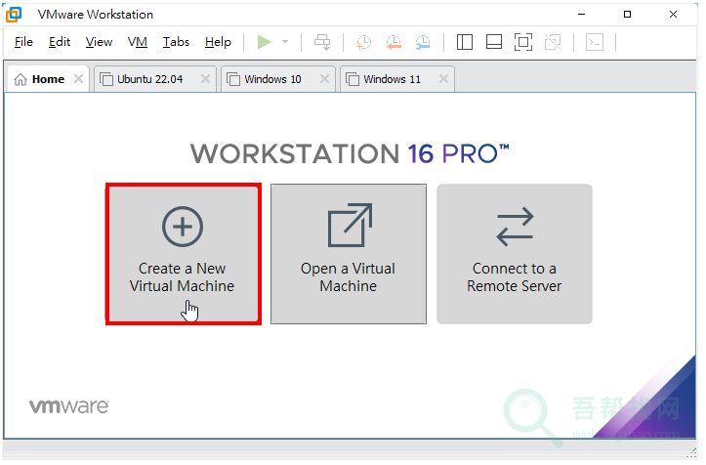Open the View menu
This screenshot has height=465, width=706.
coord(99,42)
